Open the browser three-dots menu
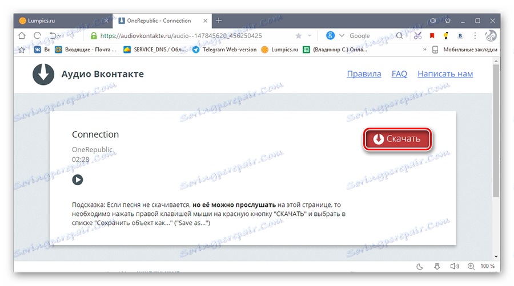Screen dimensions: 514x286 click(475, 36)
